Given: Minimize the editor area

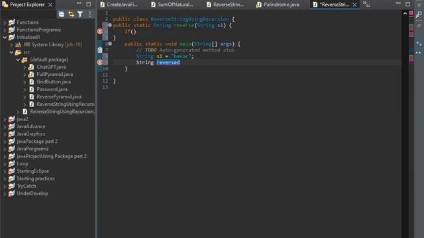Looking at the screenshot, I should point(398,3).
